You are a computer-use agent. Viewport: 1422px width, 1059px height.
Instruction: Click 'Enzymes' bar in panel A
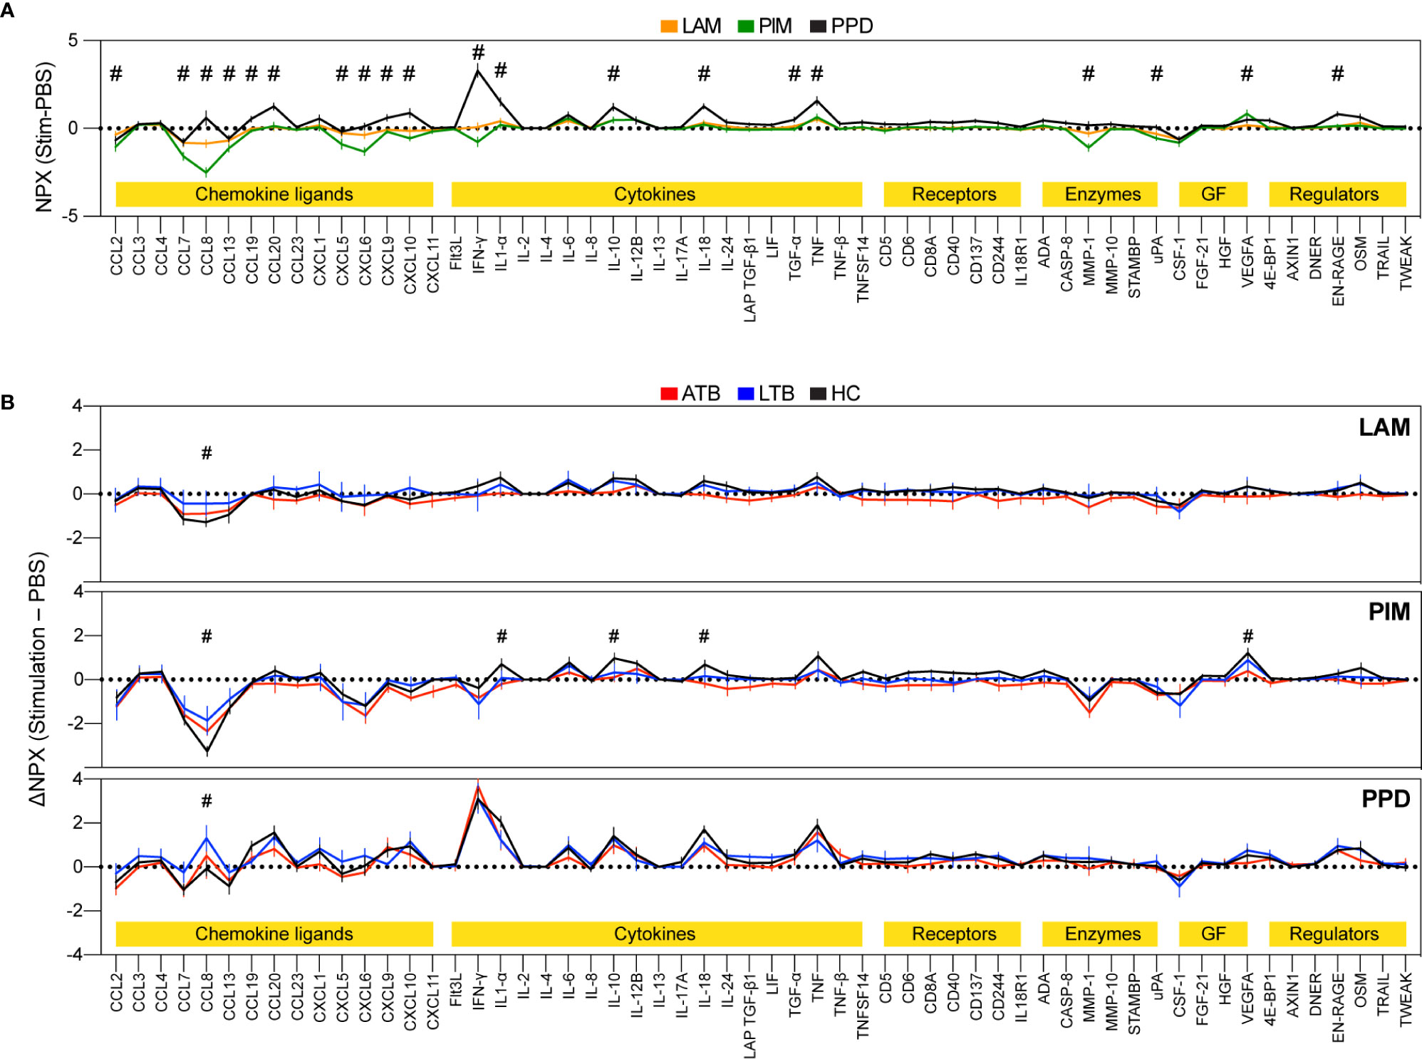pos(1100,194)
